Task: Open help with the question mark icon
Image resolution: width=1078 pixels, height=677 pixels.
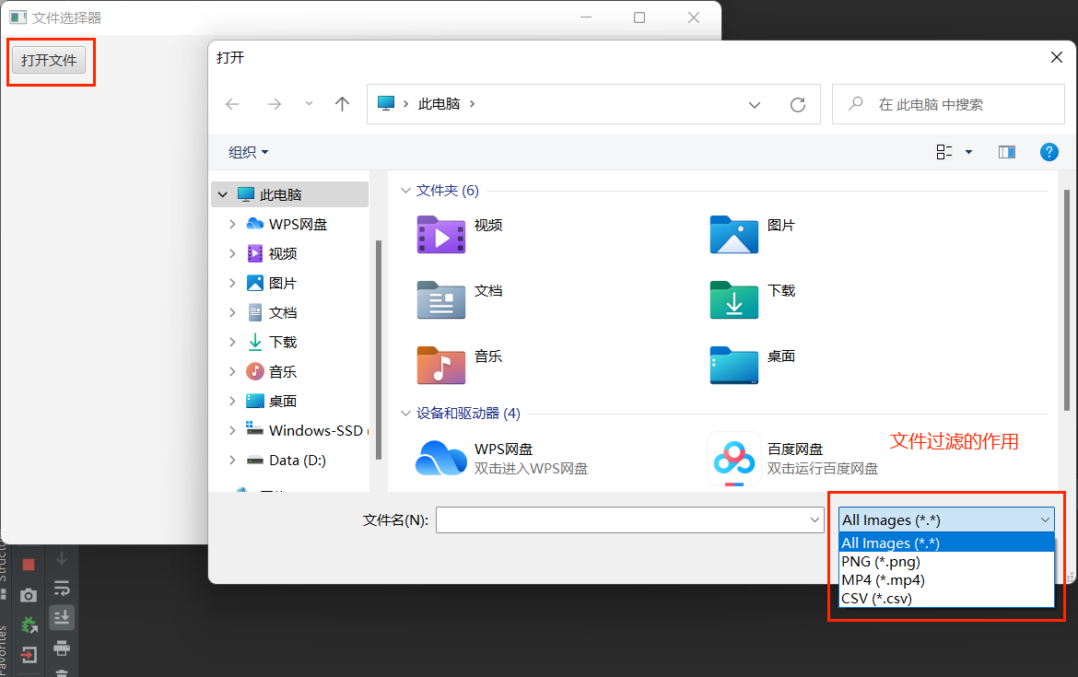Action: (1049, 152)
